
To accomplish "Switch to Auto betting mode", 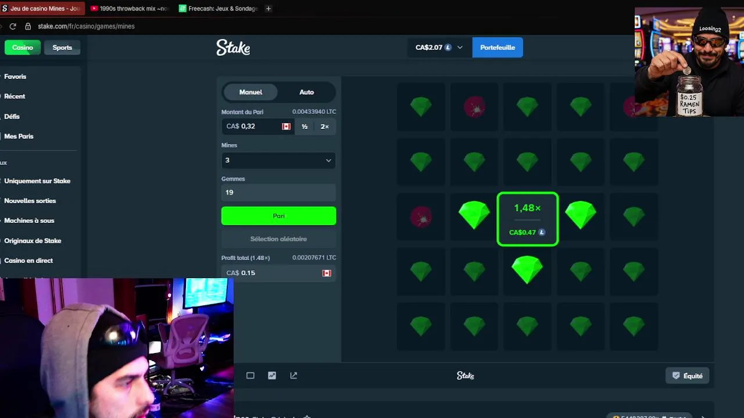I will (x=306, y=92).
